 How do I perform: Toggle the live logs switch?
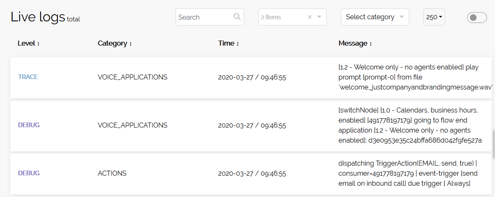[477, 17]
